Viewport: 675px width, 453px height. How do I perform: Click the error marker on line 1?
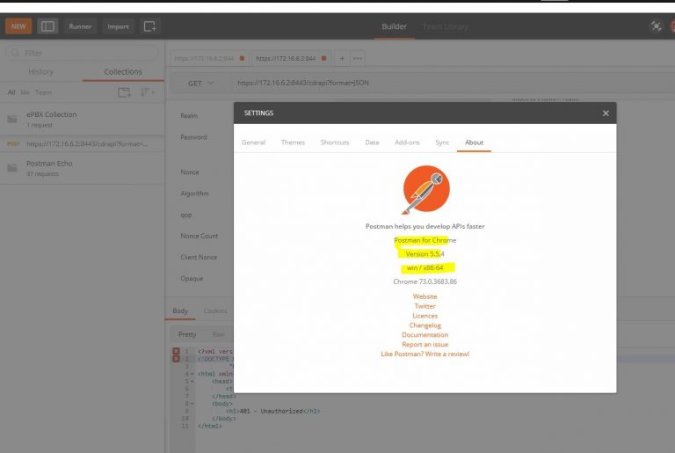click(x=176, y=351)
